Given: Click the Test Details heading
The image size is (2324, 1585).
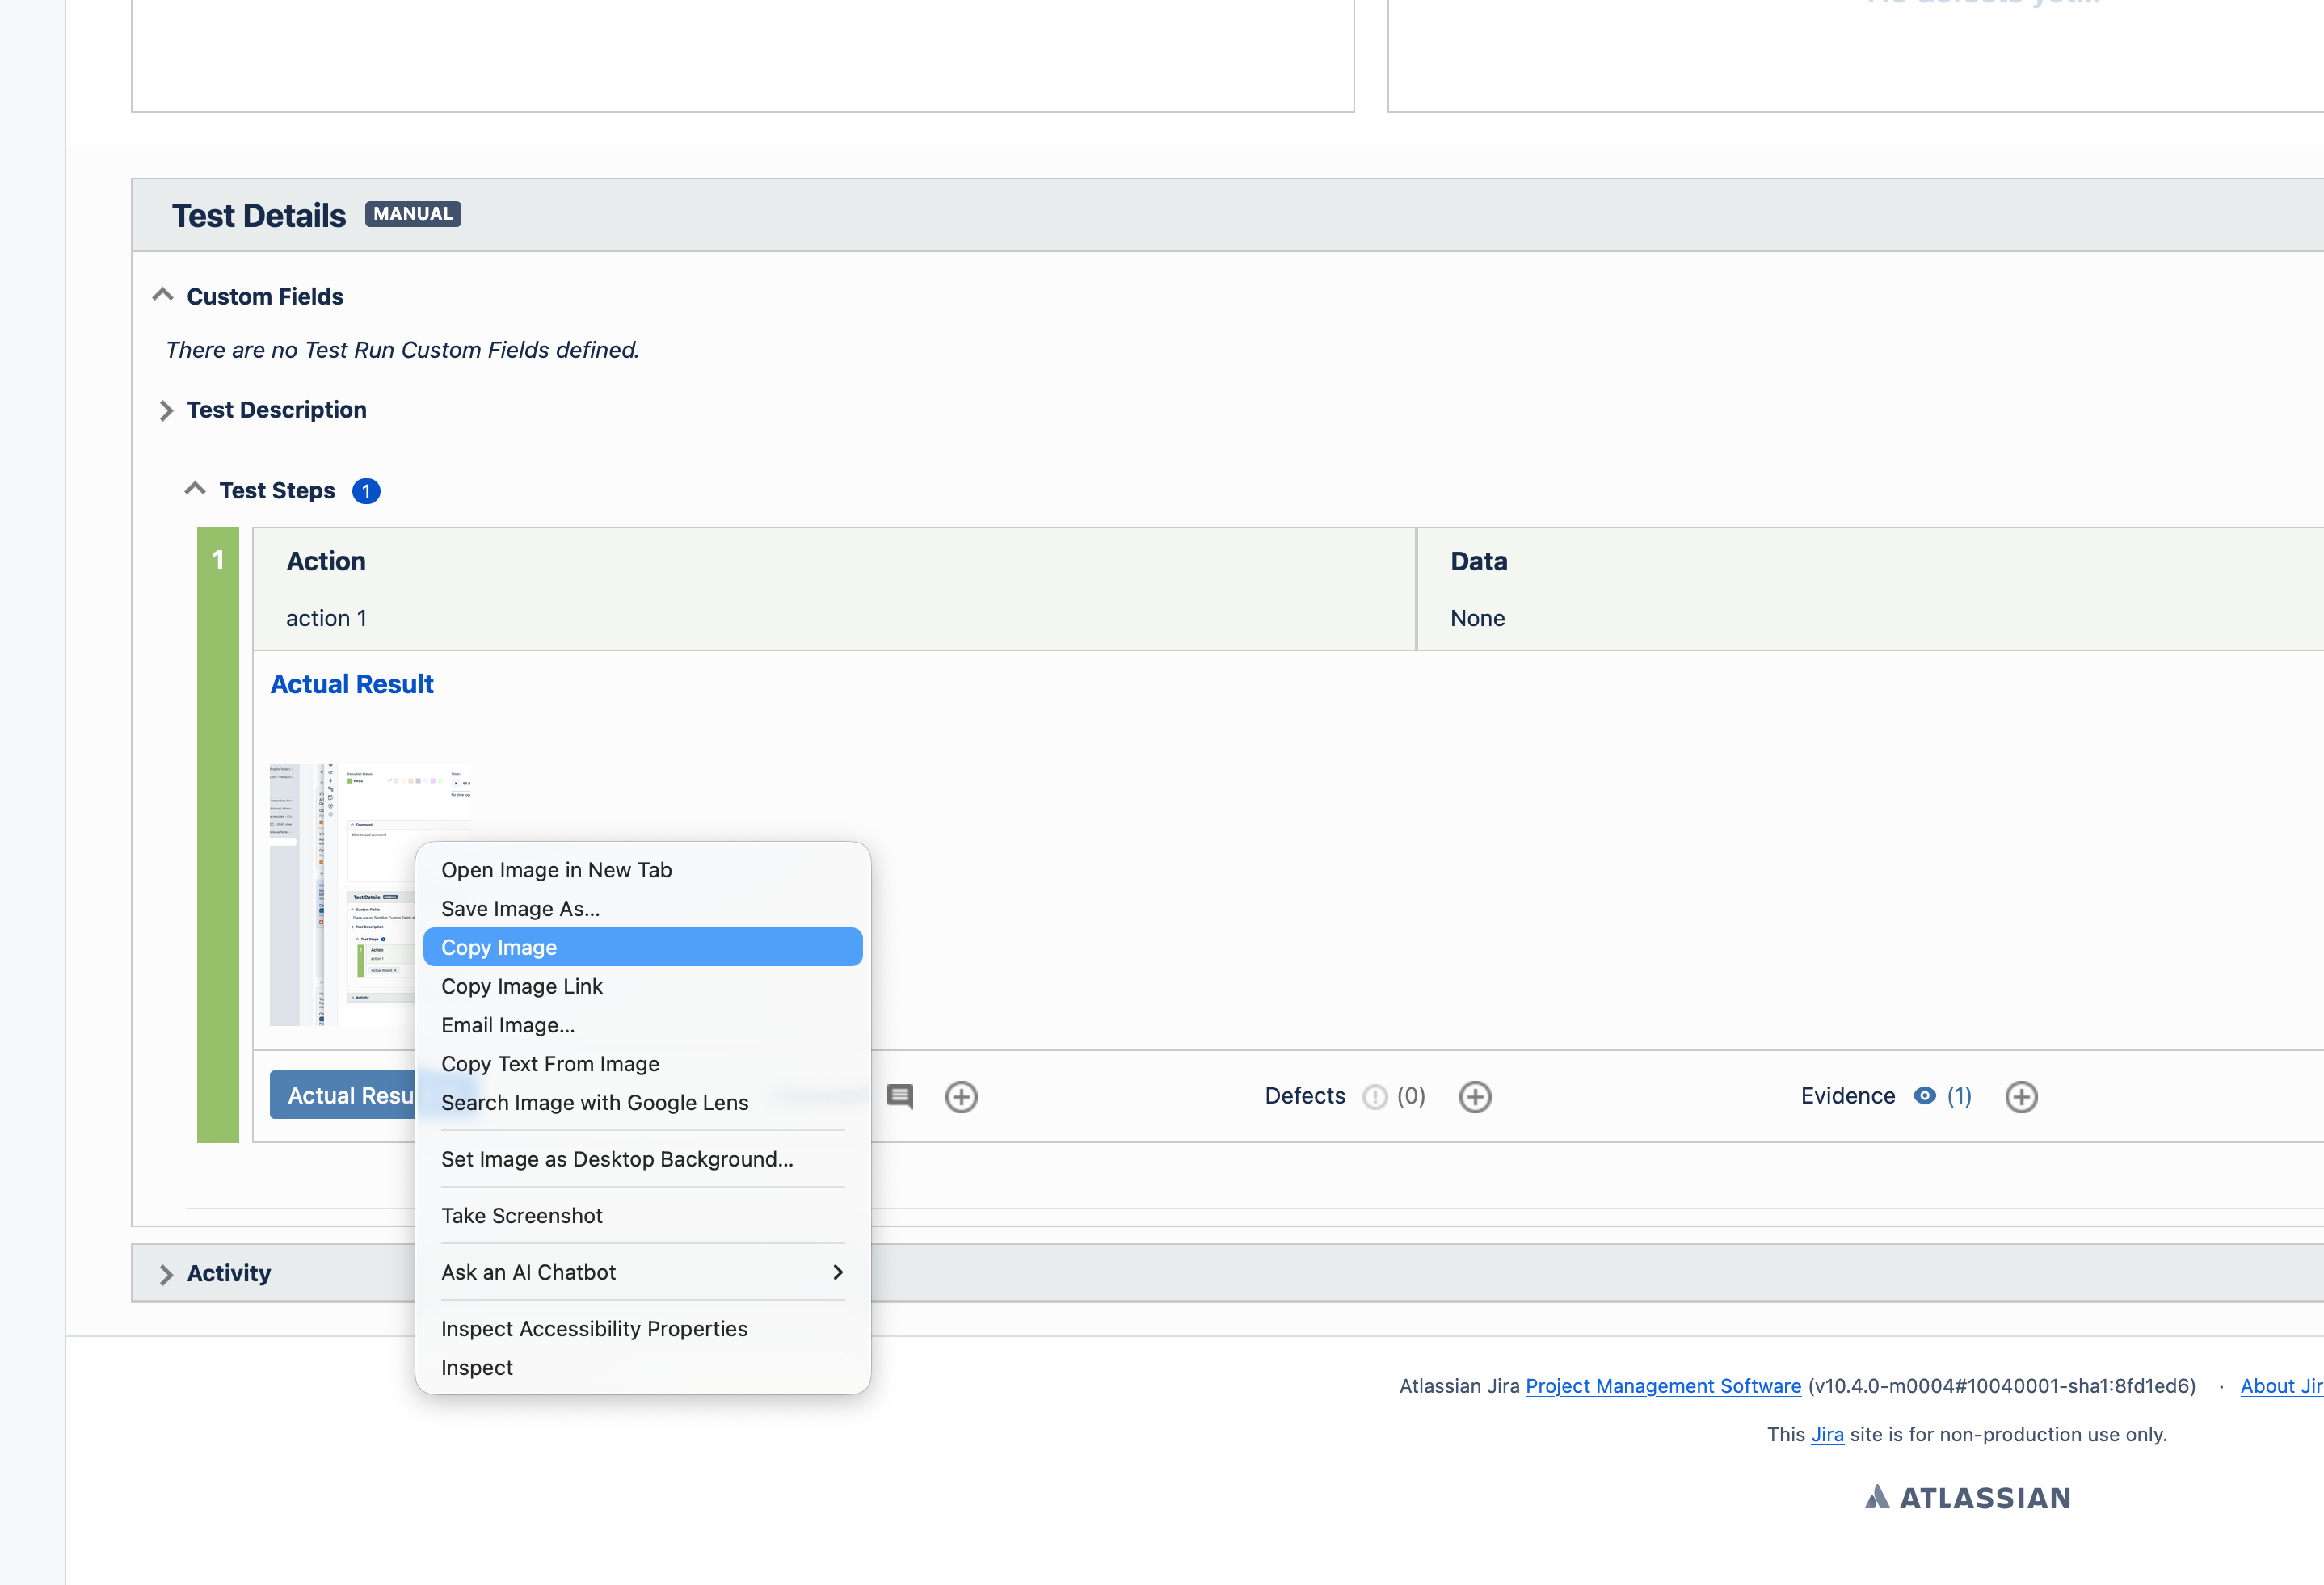Looking at the screenshot, I should (x=259, y=216).
